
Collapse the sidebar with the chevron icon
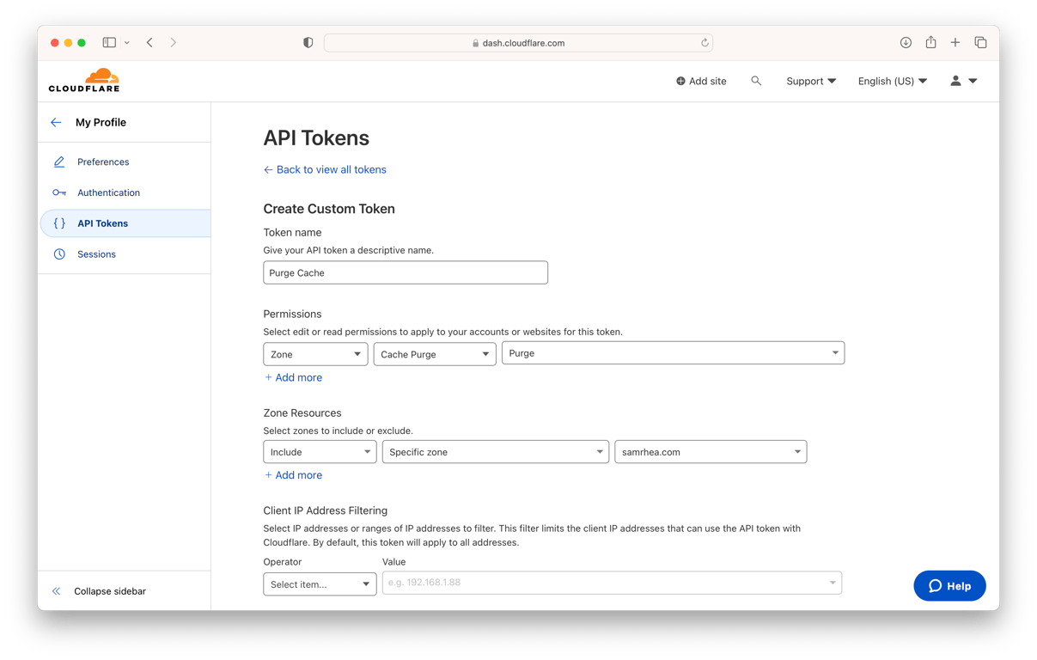(x=56, y=590)
